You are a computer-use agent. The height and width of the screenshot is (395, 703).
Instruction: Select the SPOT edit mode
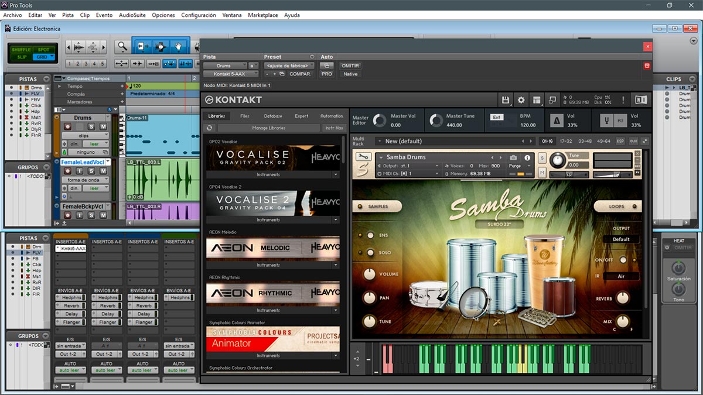[x=43, y=50]
